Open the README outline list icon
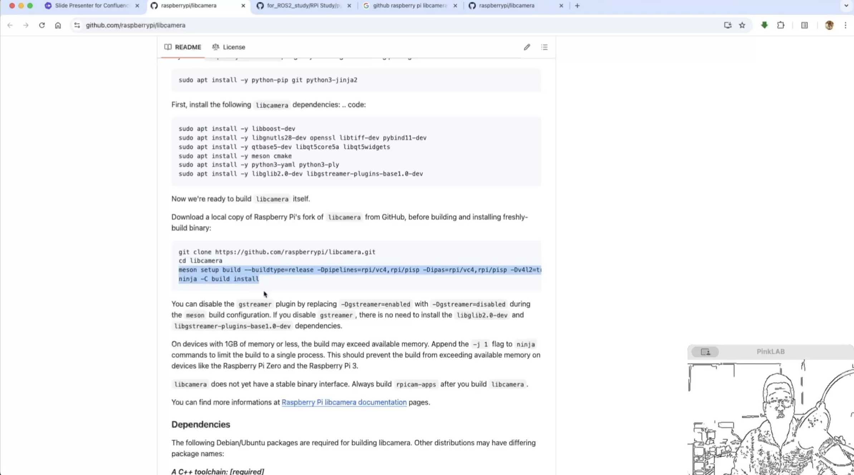This screenshot has width=854, height=475. tap(544, 47)
